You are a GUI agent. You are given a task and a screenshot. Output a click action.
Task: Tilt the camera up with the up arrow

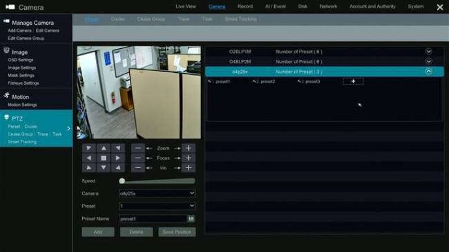click(104, 148)
